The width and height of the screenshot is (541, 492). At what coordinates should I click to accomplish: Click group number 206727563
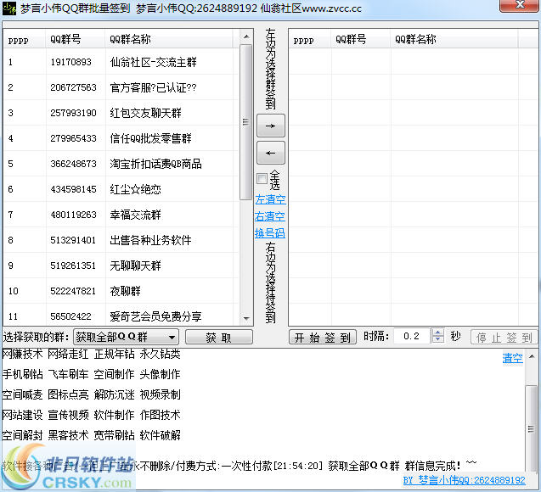tap(73, 87)
